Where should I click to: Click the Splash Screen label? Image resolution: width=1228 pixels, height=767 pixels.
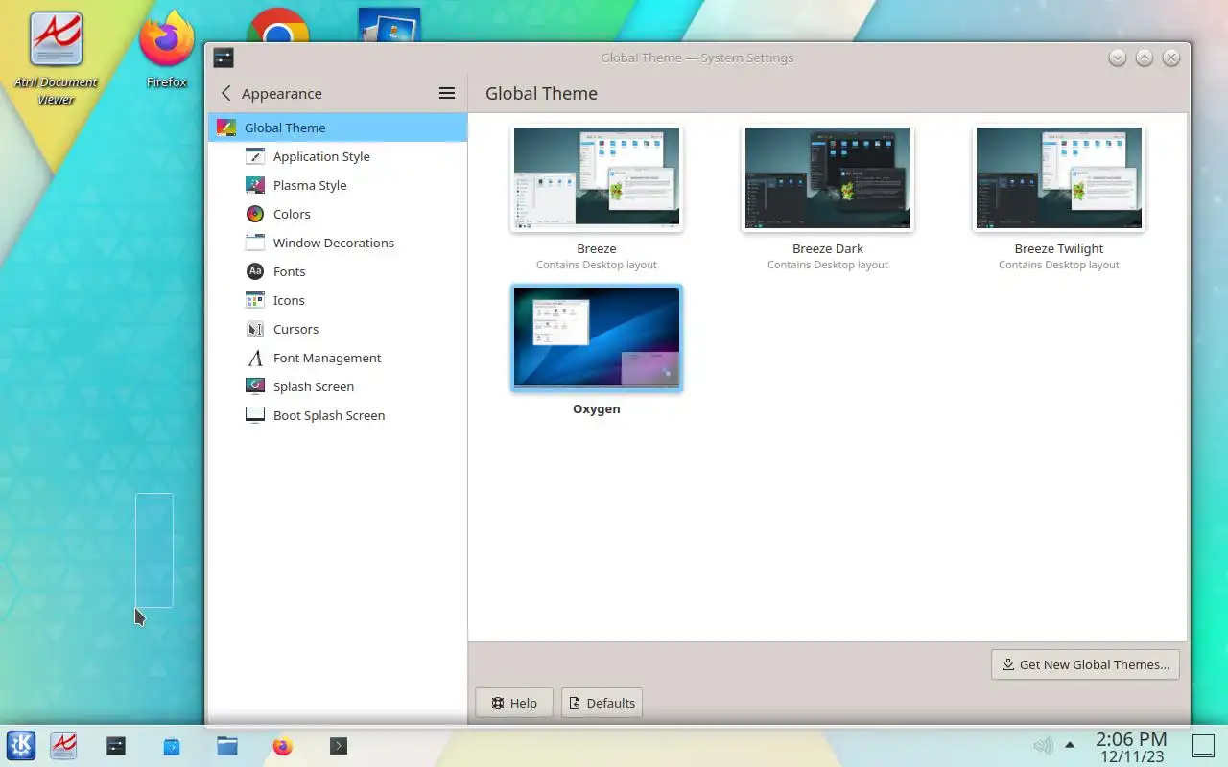[314, 386]
